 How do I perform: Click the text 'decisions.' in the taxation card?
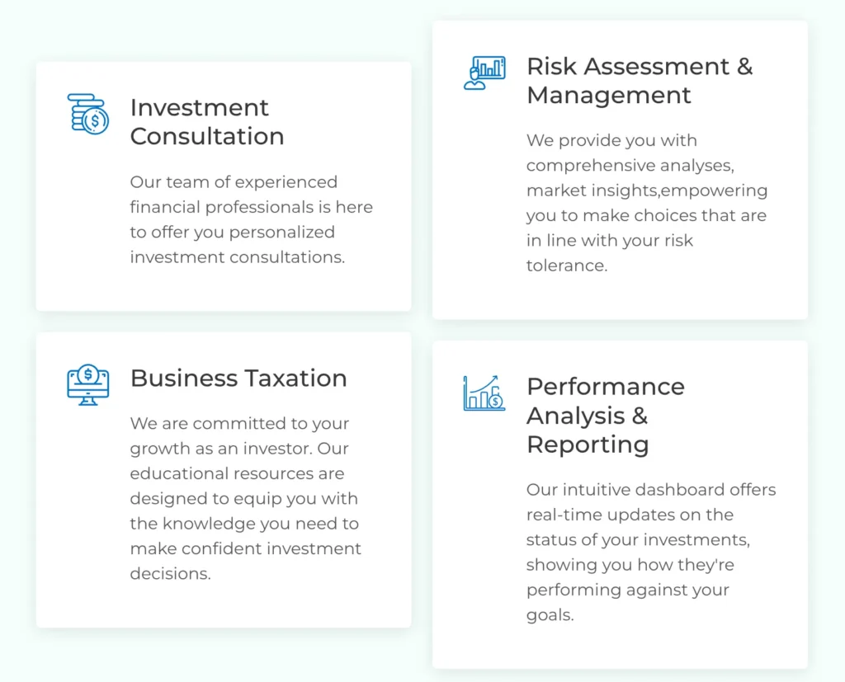(x=171, y=573)
